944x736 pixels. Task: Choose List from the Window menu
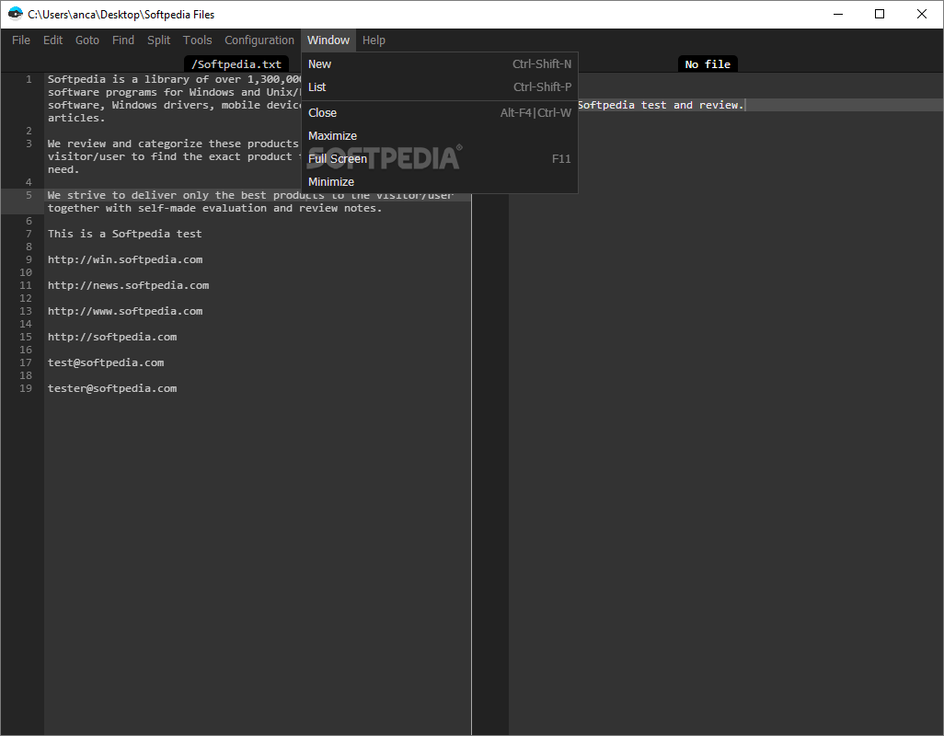(x=440, y=87)
